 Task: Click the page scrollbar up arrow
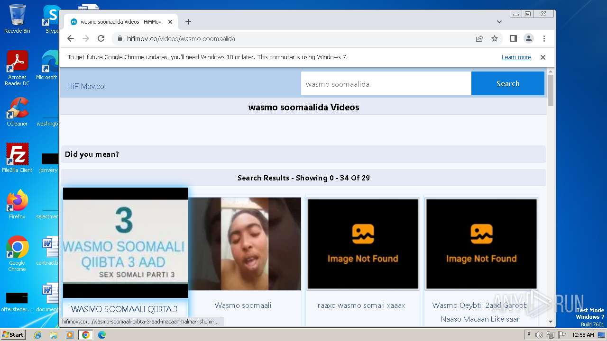pos(551,72)
